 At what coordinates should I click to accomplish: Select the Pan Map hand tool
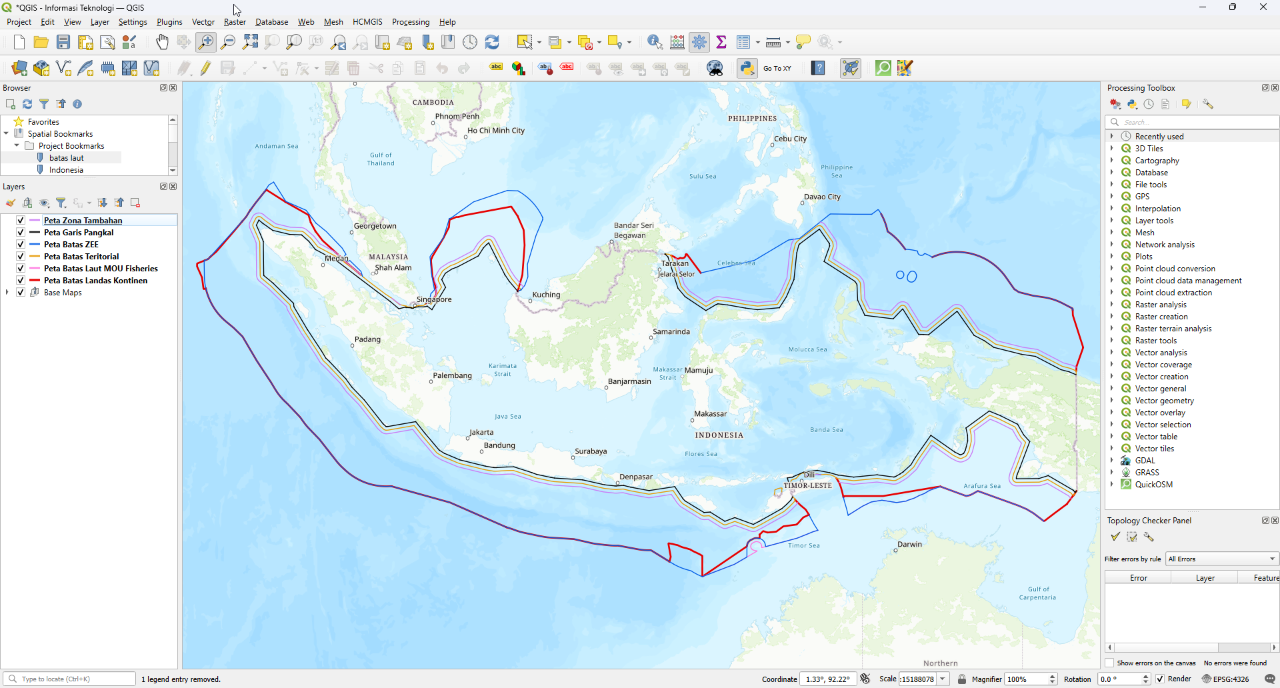pyautogui.click(x=162, y=42)
